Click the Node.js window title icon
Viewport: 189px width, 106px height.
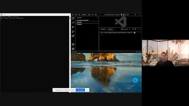click(x=1, y=14)
